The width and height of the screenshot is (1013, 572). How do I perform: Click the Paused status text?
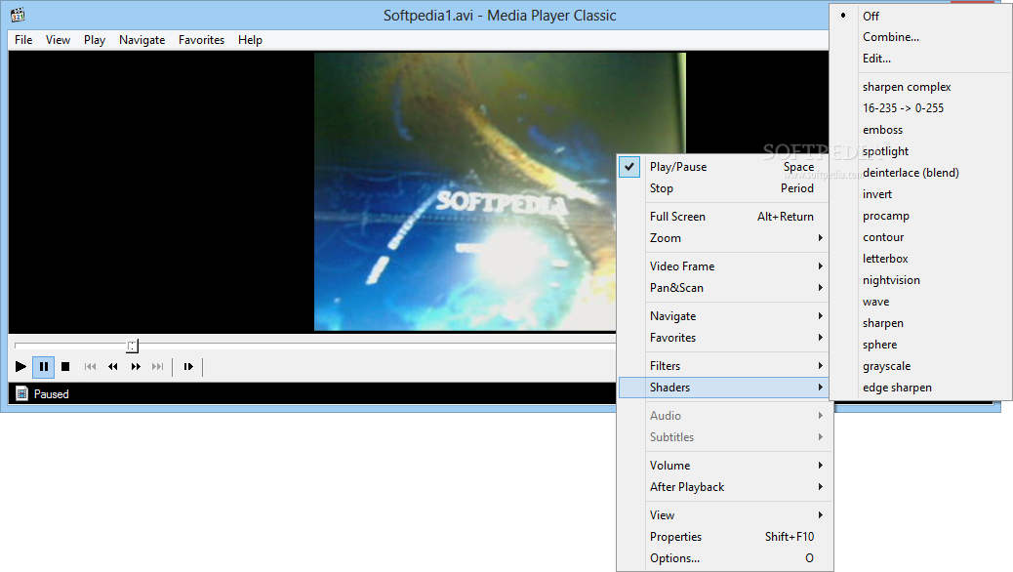pyautogui.click(x=51, y=394)
